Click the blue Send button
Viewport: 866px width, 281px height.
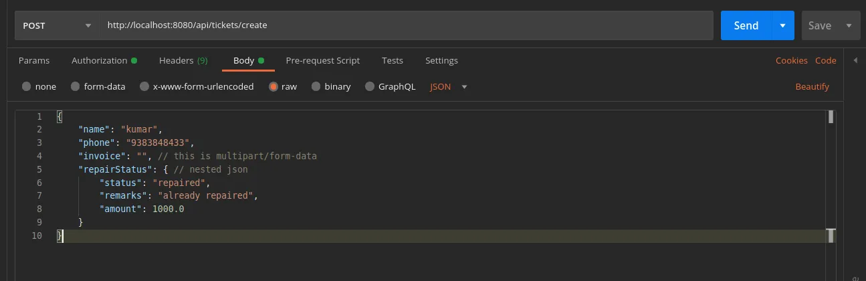[746, 25]
